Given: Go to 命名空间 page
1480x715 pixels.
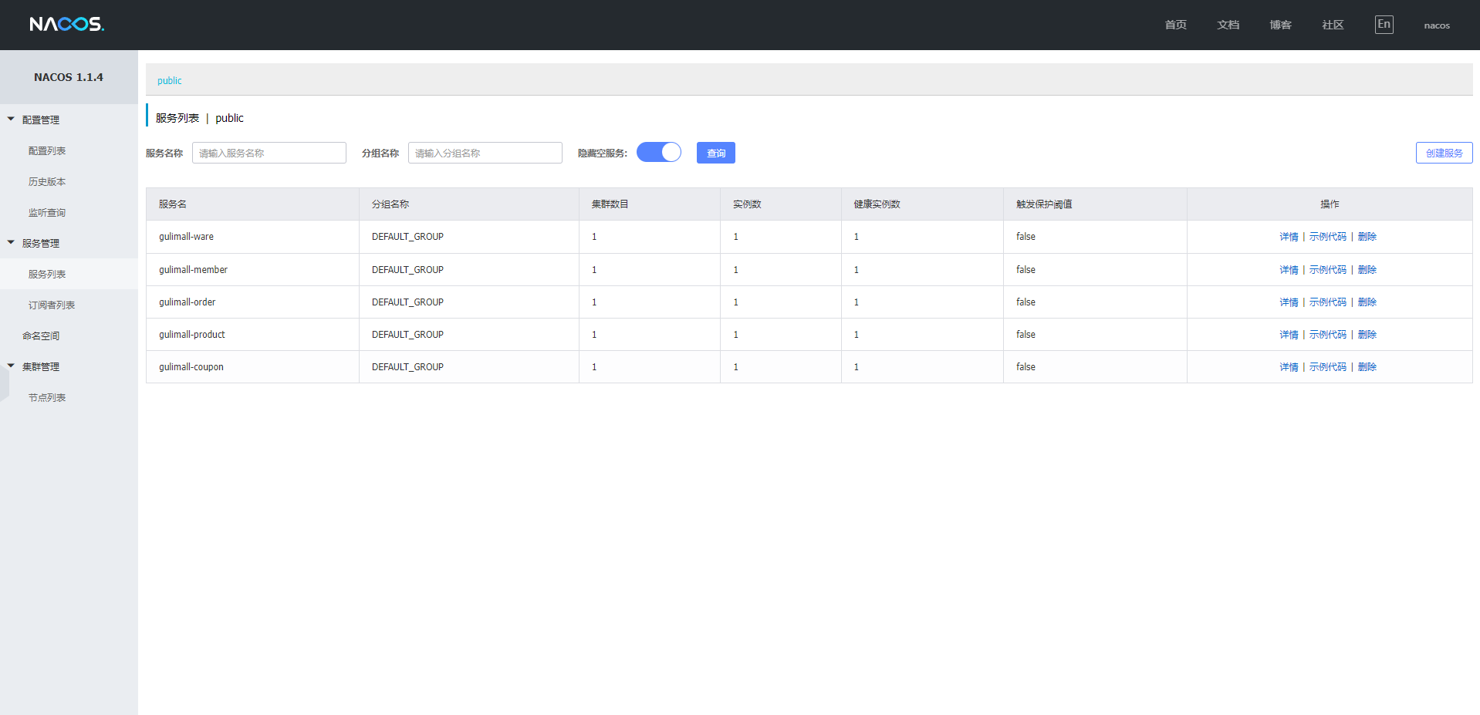Looking at the screenshot, I should pyautogui.click(x=41, y=336).
